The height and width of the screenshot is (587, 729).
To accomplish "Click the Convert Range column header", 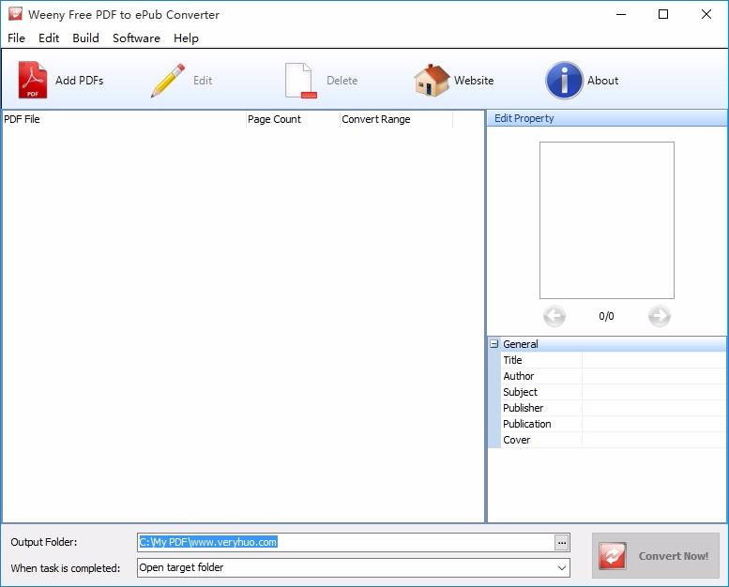I will click(x=396, y=119).
